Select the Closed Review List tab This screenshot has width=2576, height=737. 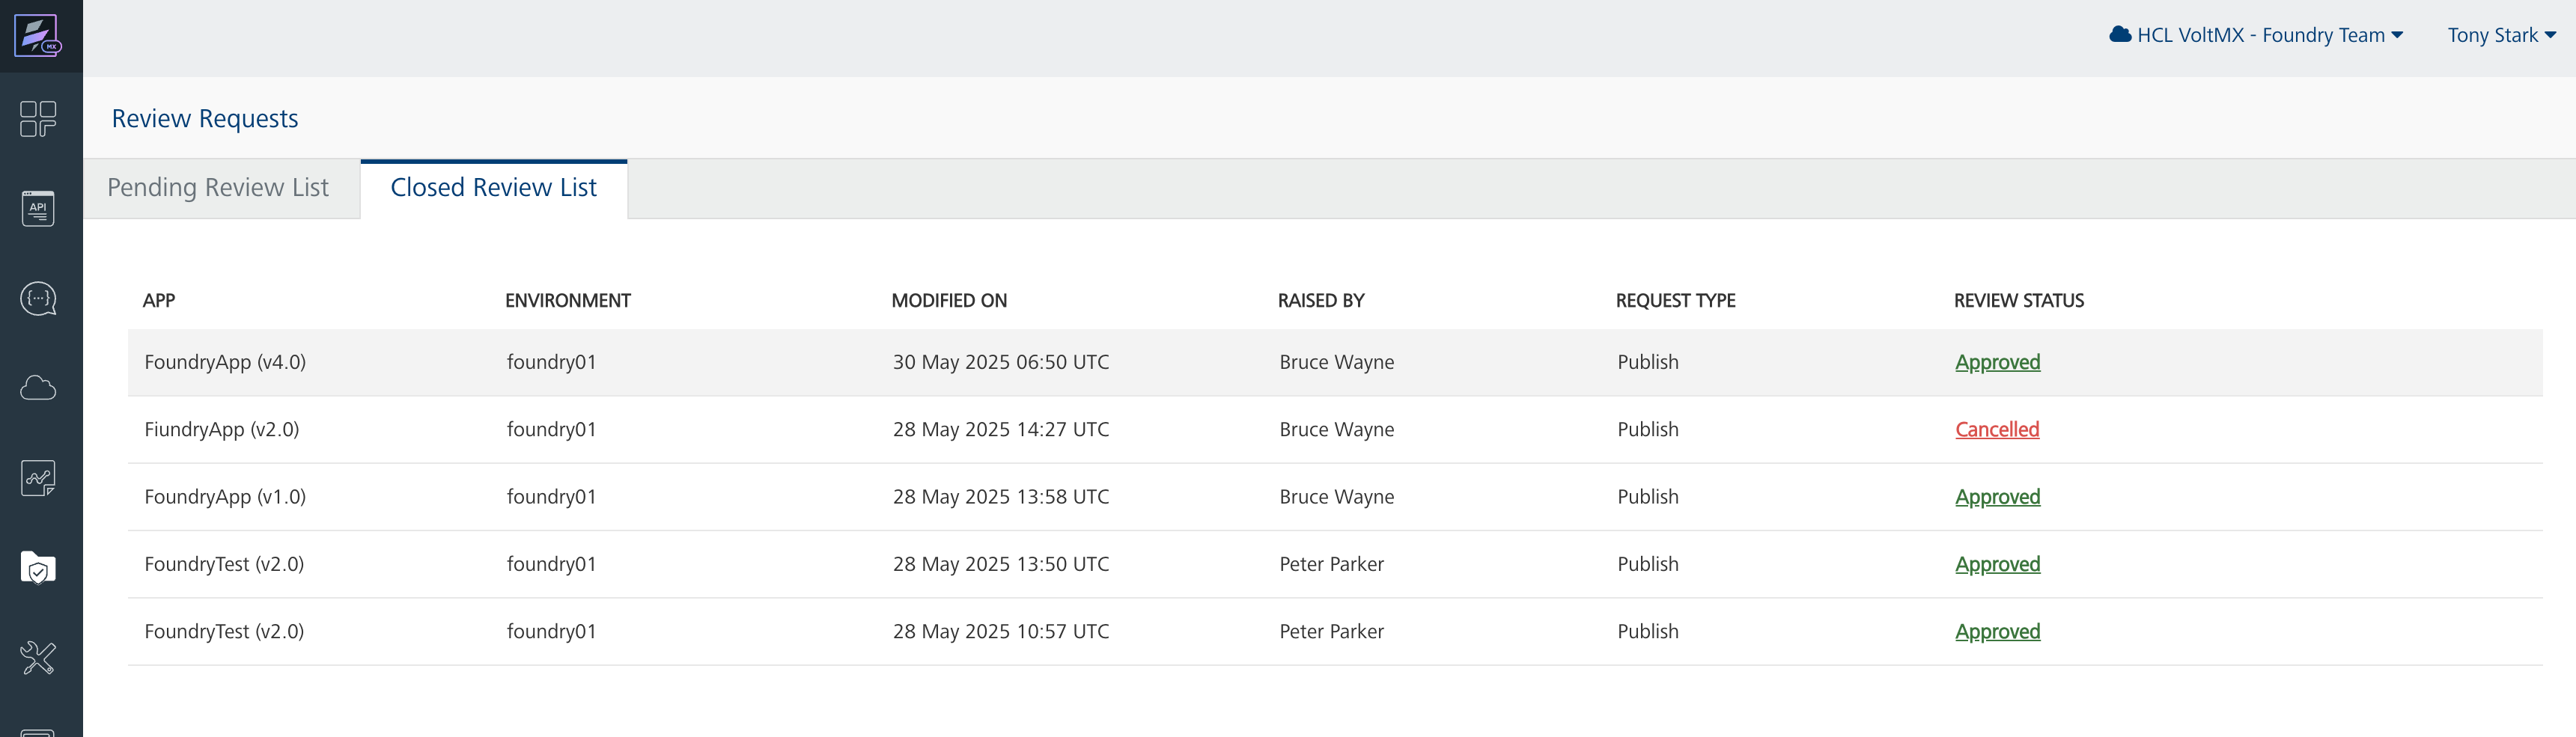click(x=493, y=188)
